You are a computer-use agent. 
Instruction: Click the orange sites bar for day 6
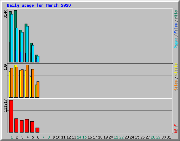[38, 90]
